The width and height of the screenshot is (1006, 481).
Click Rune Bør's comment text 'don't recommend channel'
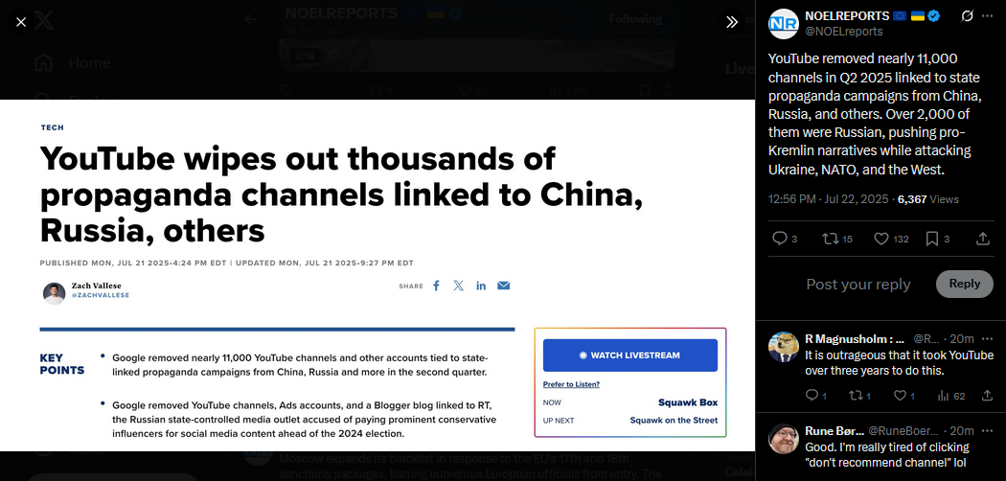click(x=887, y=455)
